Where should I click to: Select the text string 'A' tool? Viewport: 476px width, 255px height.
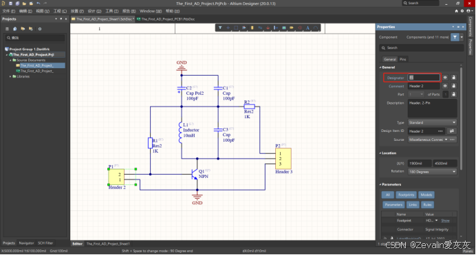(x=307, y=28)
